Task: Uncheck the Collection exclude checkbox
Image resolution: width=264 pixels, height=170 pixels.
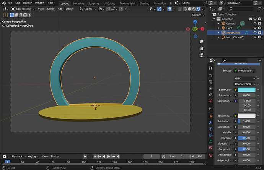Action: pyautogui.click(x=251, y=19)
